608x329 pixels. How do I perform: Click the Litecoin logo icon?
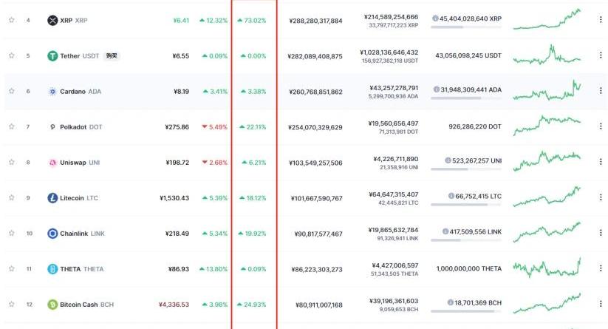tap(52, 198)
